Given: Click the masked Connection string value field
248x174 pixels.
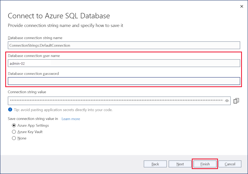Looking at the screenshot, I should (x=116, y=101).
